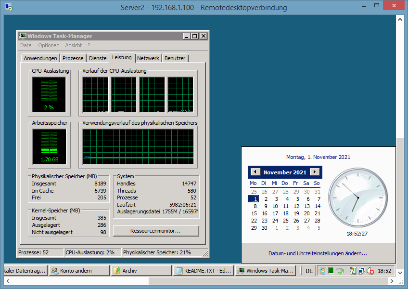Open the ? help menu
Image resolution: width=408 pixels, height=289 pixels.
pos(89,45)
